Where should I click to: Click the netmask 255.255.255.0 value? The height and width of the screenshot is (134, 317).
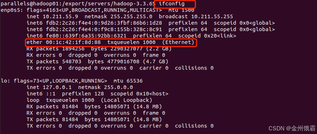pyautogui.click(x=132, y=16)
